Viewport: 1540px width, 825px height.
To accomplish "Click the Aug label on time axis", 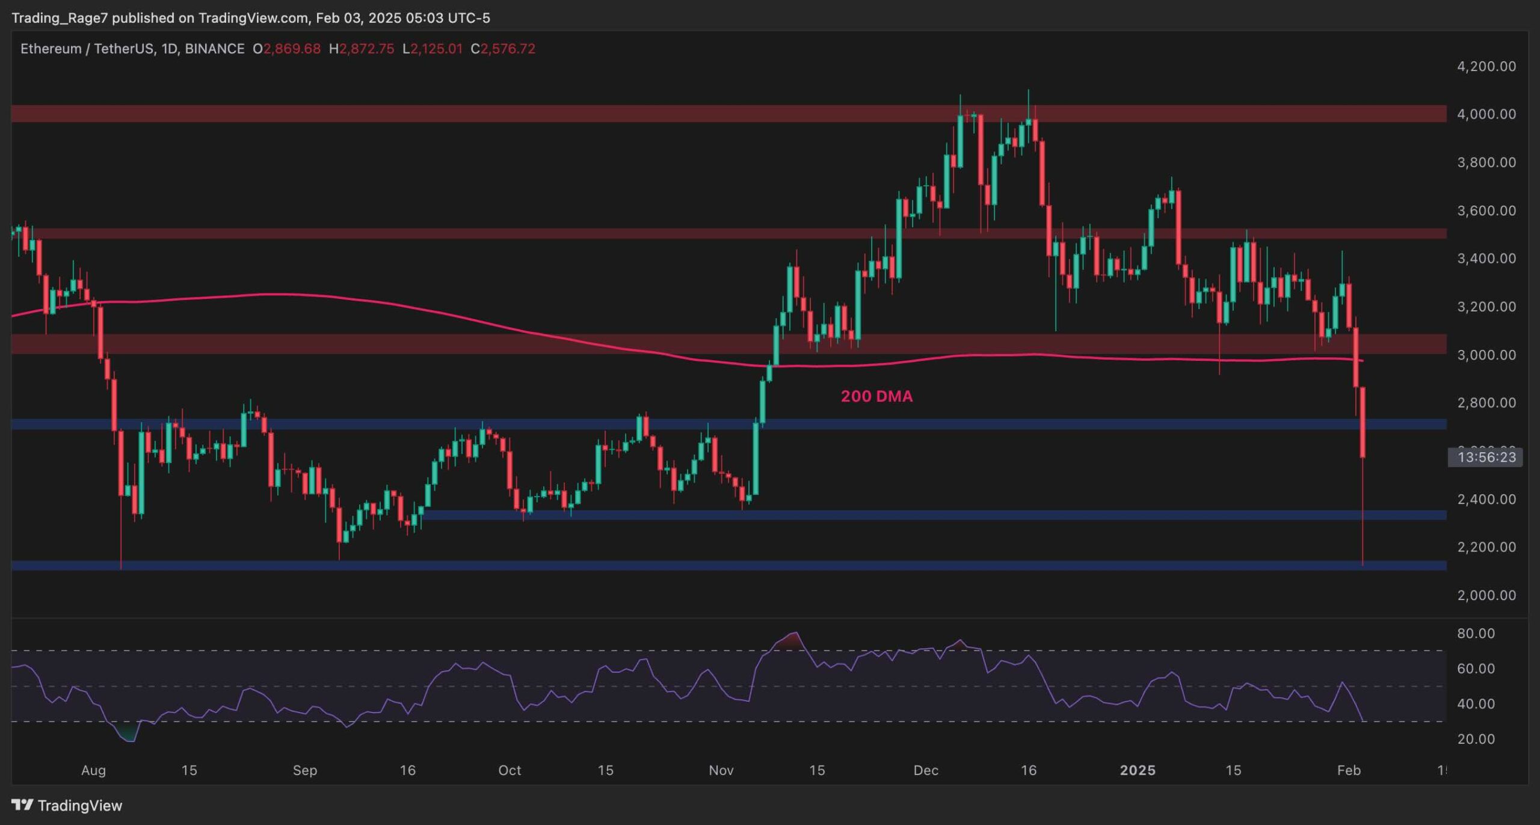I will pyautogui.click(x=93, y=770).
